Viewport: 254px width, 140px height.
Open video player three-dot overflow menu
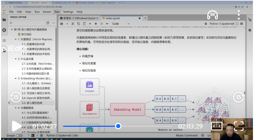[239, 15]
